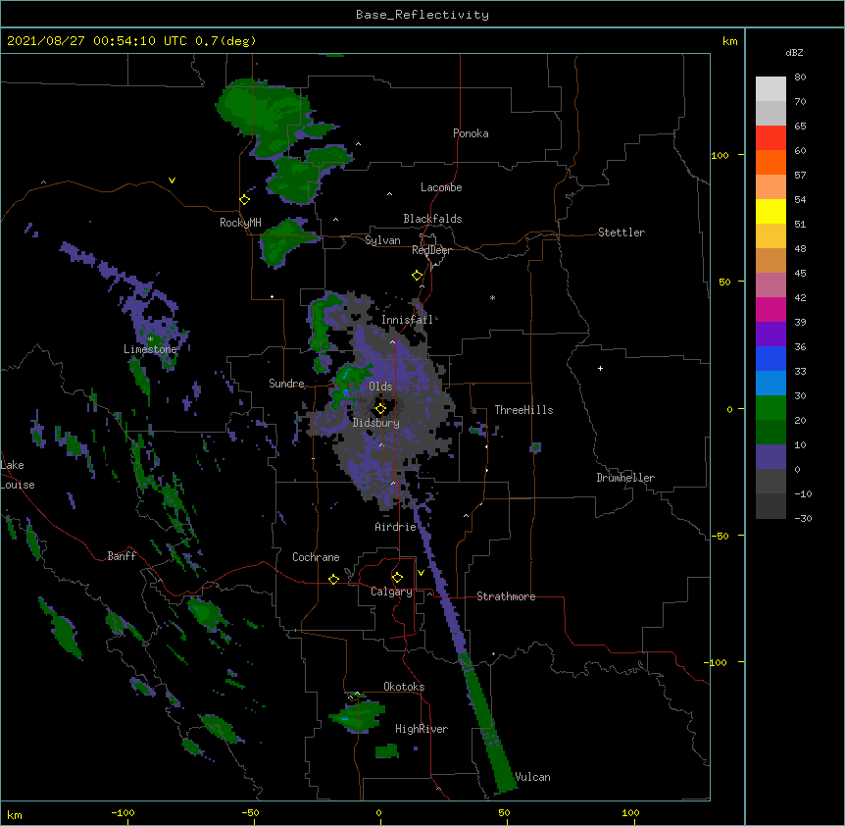Click the RockyMH label
Viewport: 845px width, 826px height.
pos(240,223)
